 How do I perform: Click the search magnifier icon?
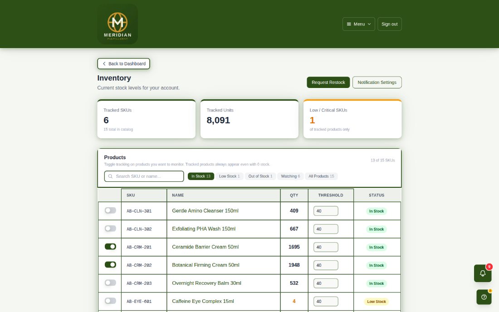[110, 176]
